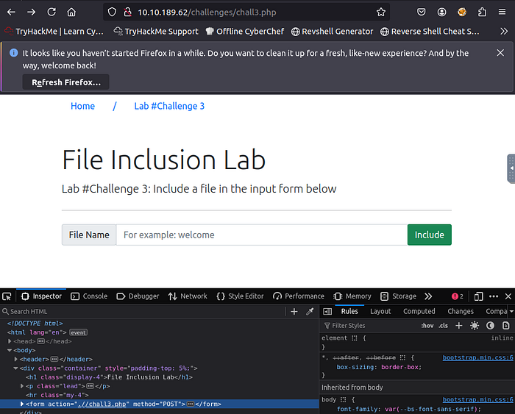Open the Firefox application menu
This screenshot has height=414, width=515.
pos(502,13)
